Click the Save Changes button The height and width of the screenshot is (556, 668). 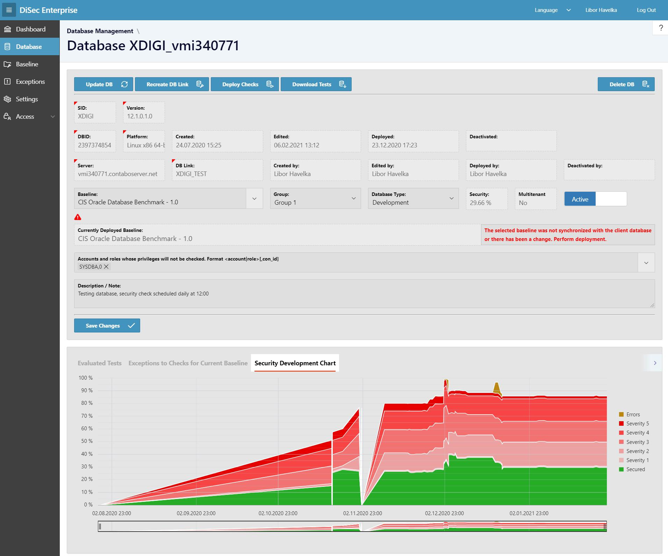[107, 325]
